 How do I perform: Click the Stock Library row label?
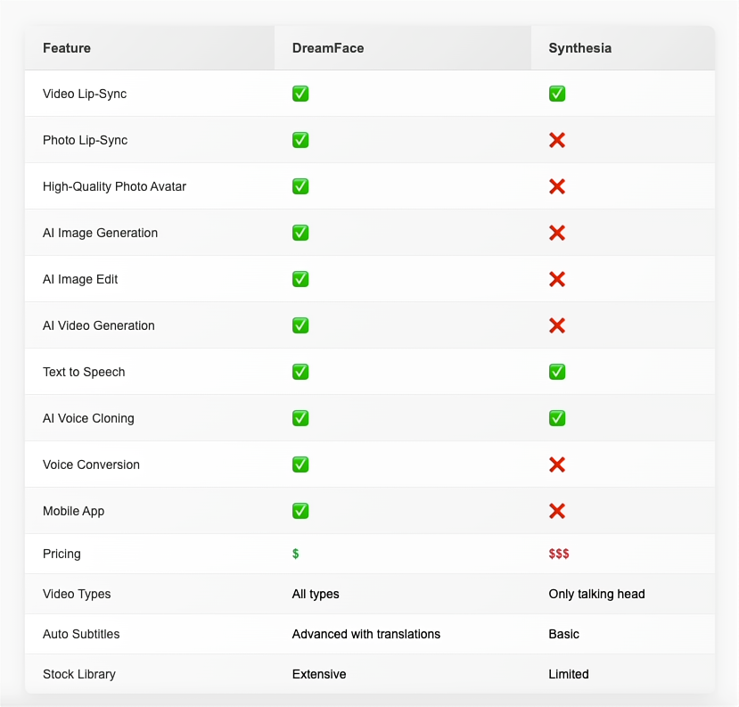click(x=79, y=674)
